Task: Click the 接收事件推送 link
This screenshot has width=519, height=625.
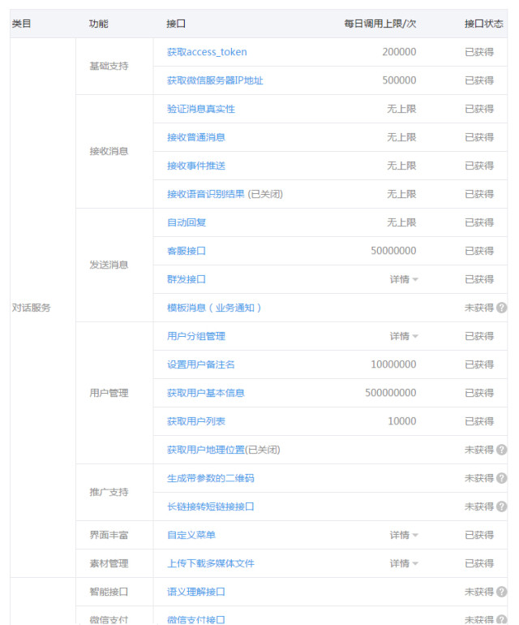Action: (x=195, y=166)
